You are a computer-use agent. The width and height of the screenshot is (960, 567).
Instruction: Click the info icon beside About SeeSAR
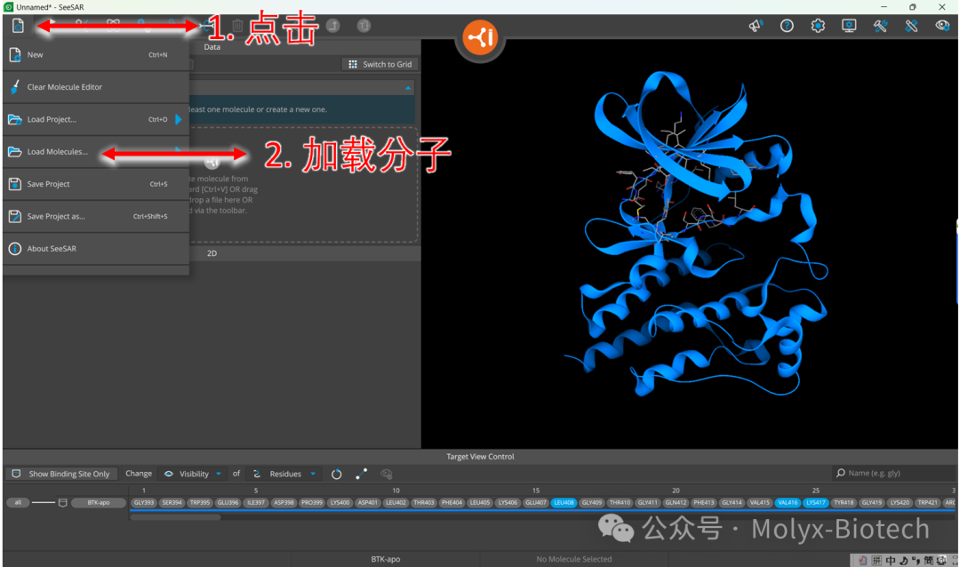[15, 249]
